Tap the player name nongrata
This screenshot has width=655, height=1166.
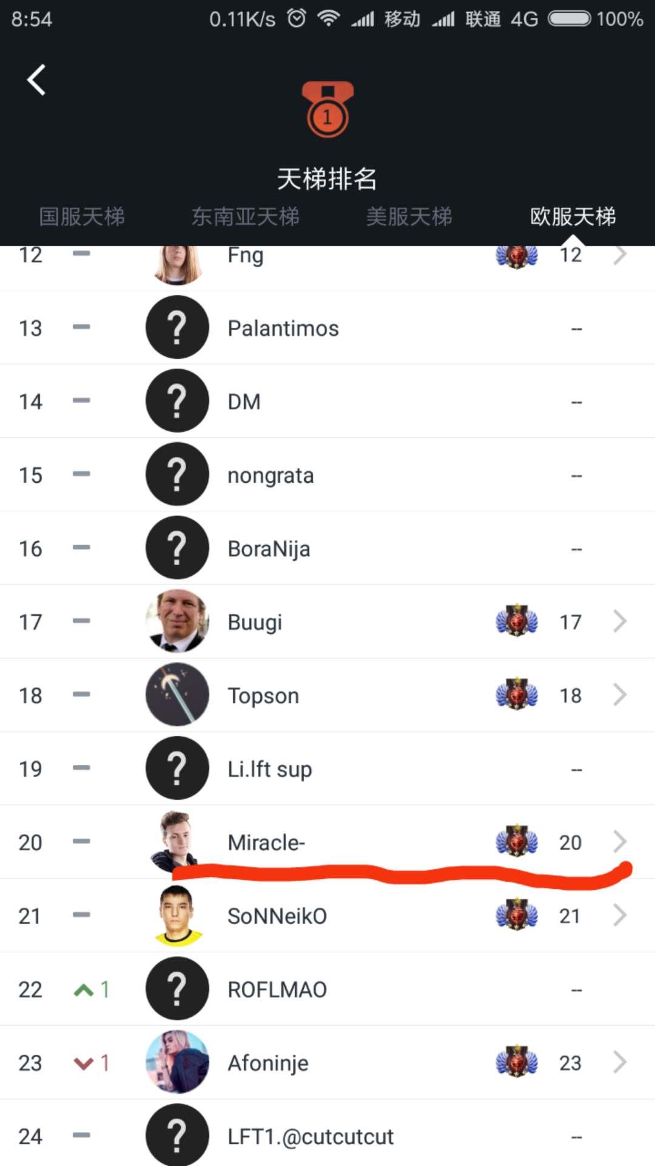point(270,476)
